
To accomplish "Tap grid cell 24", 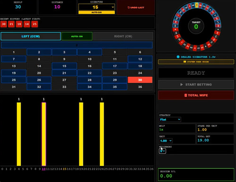I will tap(140, 73).
